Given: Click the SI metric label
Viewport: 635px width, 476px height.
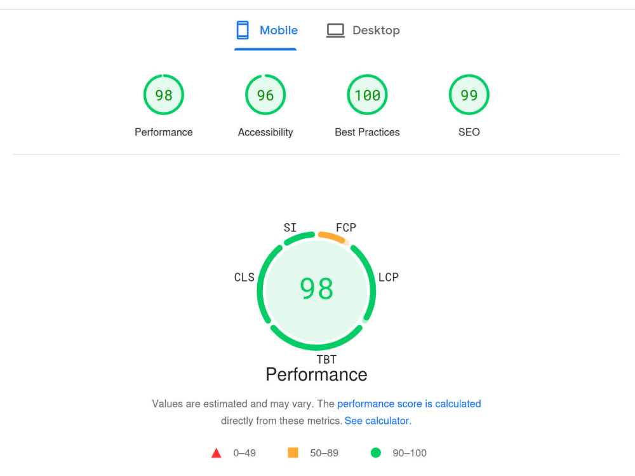Looking at the screenshot, I should 290,228.
